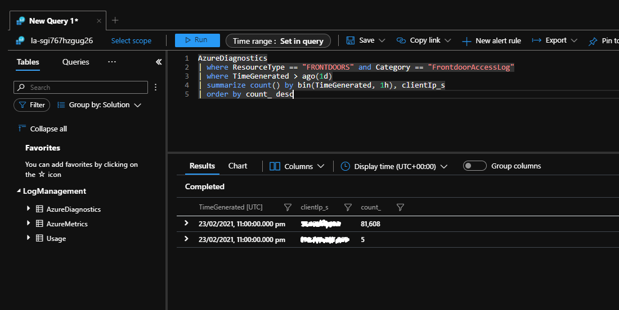Switch to the Chart tab

click(237, 166)
